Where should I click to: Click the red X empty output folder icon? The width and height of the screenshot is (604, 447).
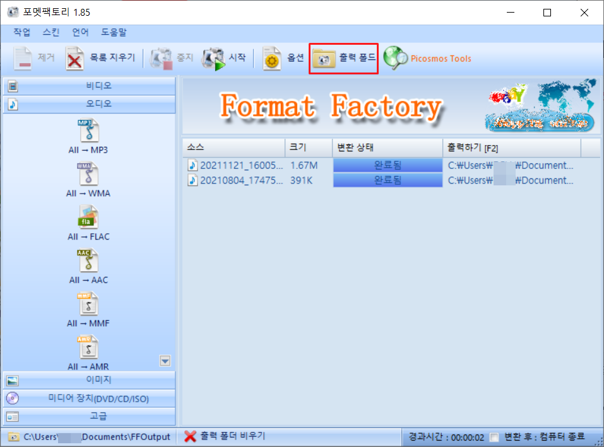pos(191,436)
